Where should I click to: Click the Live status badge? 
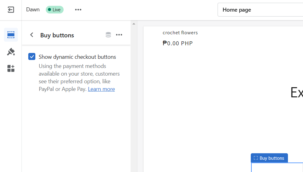(x=54, y=9)
